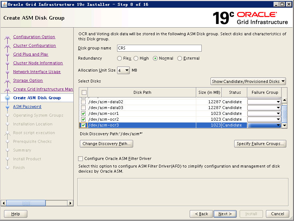Uncheck the /dev/asm-ocr2 disk checkbox
The image size is (294, 221).
point(84,119)
